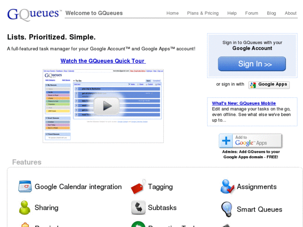Open the Help menu link

click(x=232, y=13)
